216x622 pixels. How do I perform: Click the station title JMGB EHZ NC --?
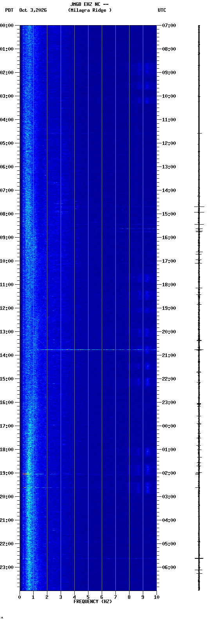point(89,4)
